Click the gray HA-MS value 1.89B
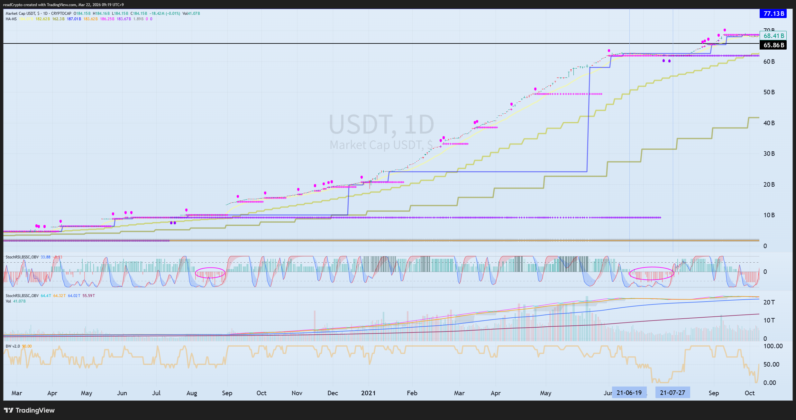The image size is (796, 420). pos(139,19)
